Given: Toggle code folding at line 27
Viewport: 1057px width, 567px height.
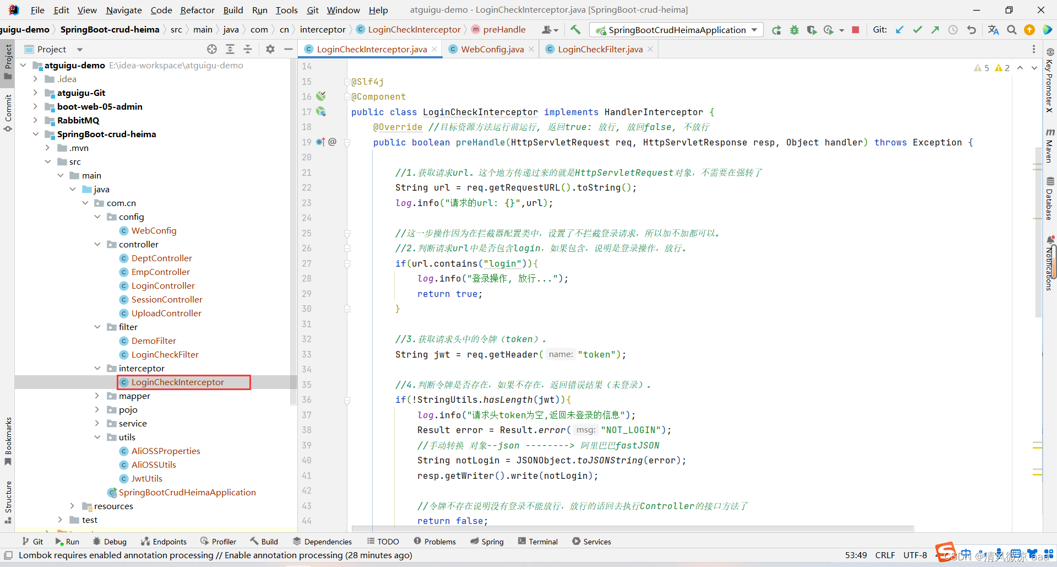Looking at the screenshot, I should (x=347, y=264).
